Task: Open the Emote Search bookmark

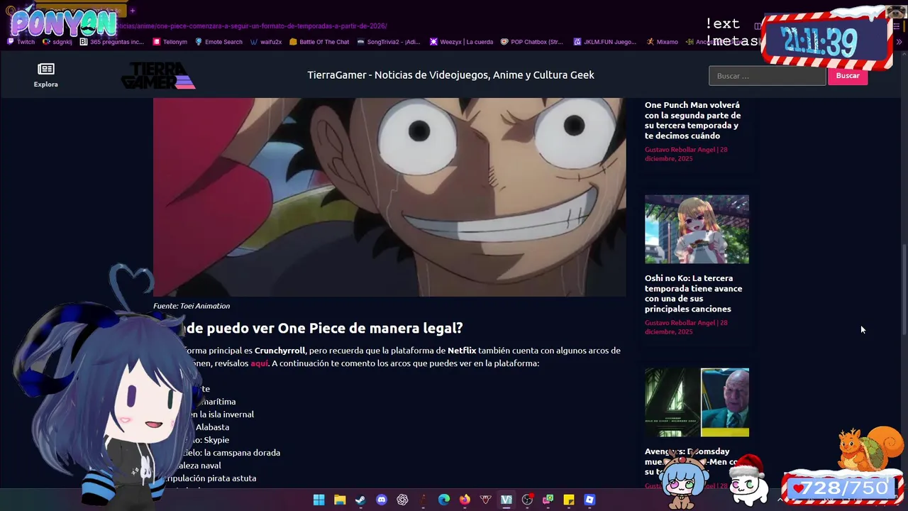Action: click(x=218, y=42)
